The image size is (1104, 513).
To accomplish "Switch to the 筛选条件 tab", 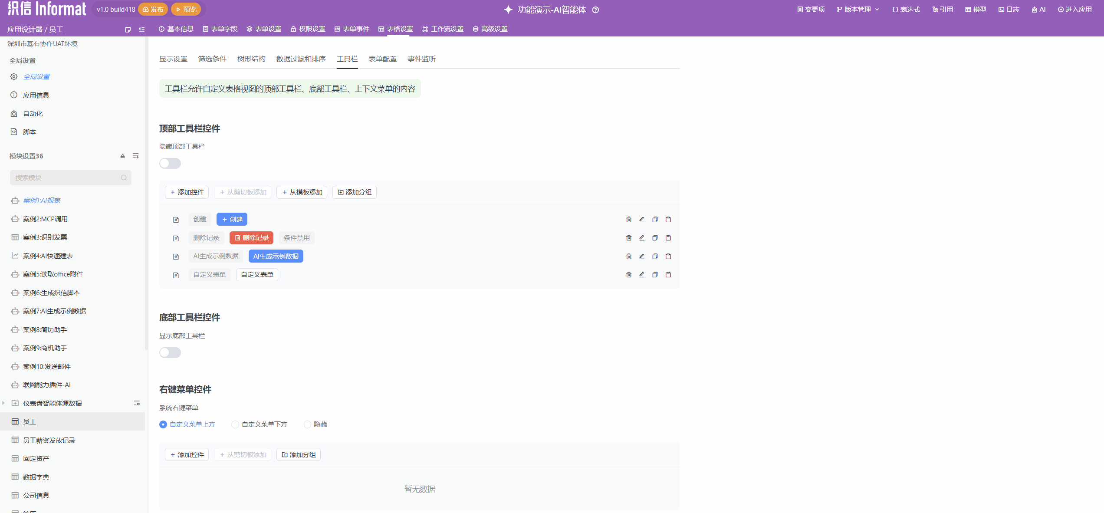I will (212, 59).
